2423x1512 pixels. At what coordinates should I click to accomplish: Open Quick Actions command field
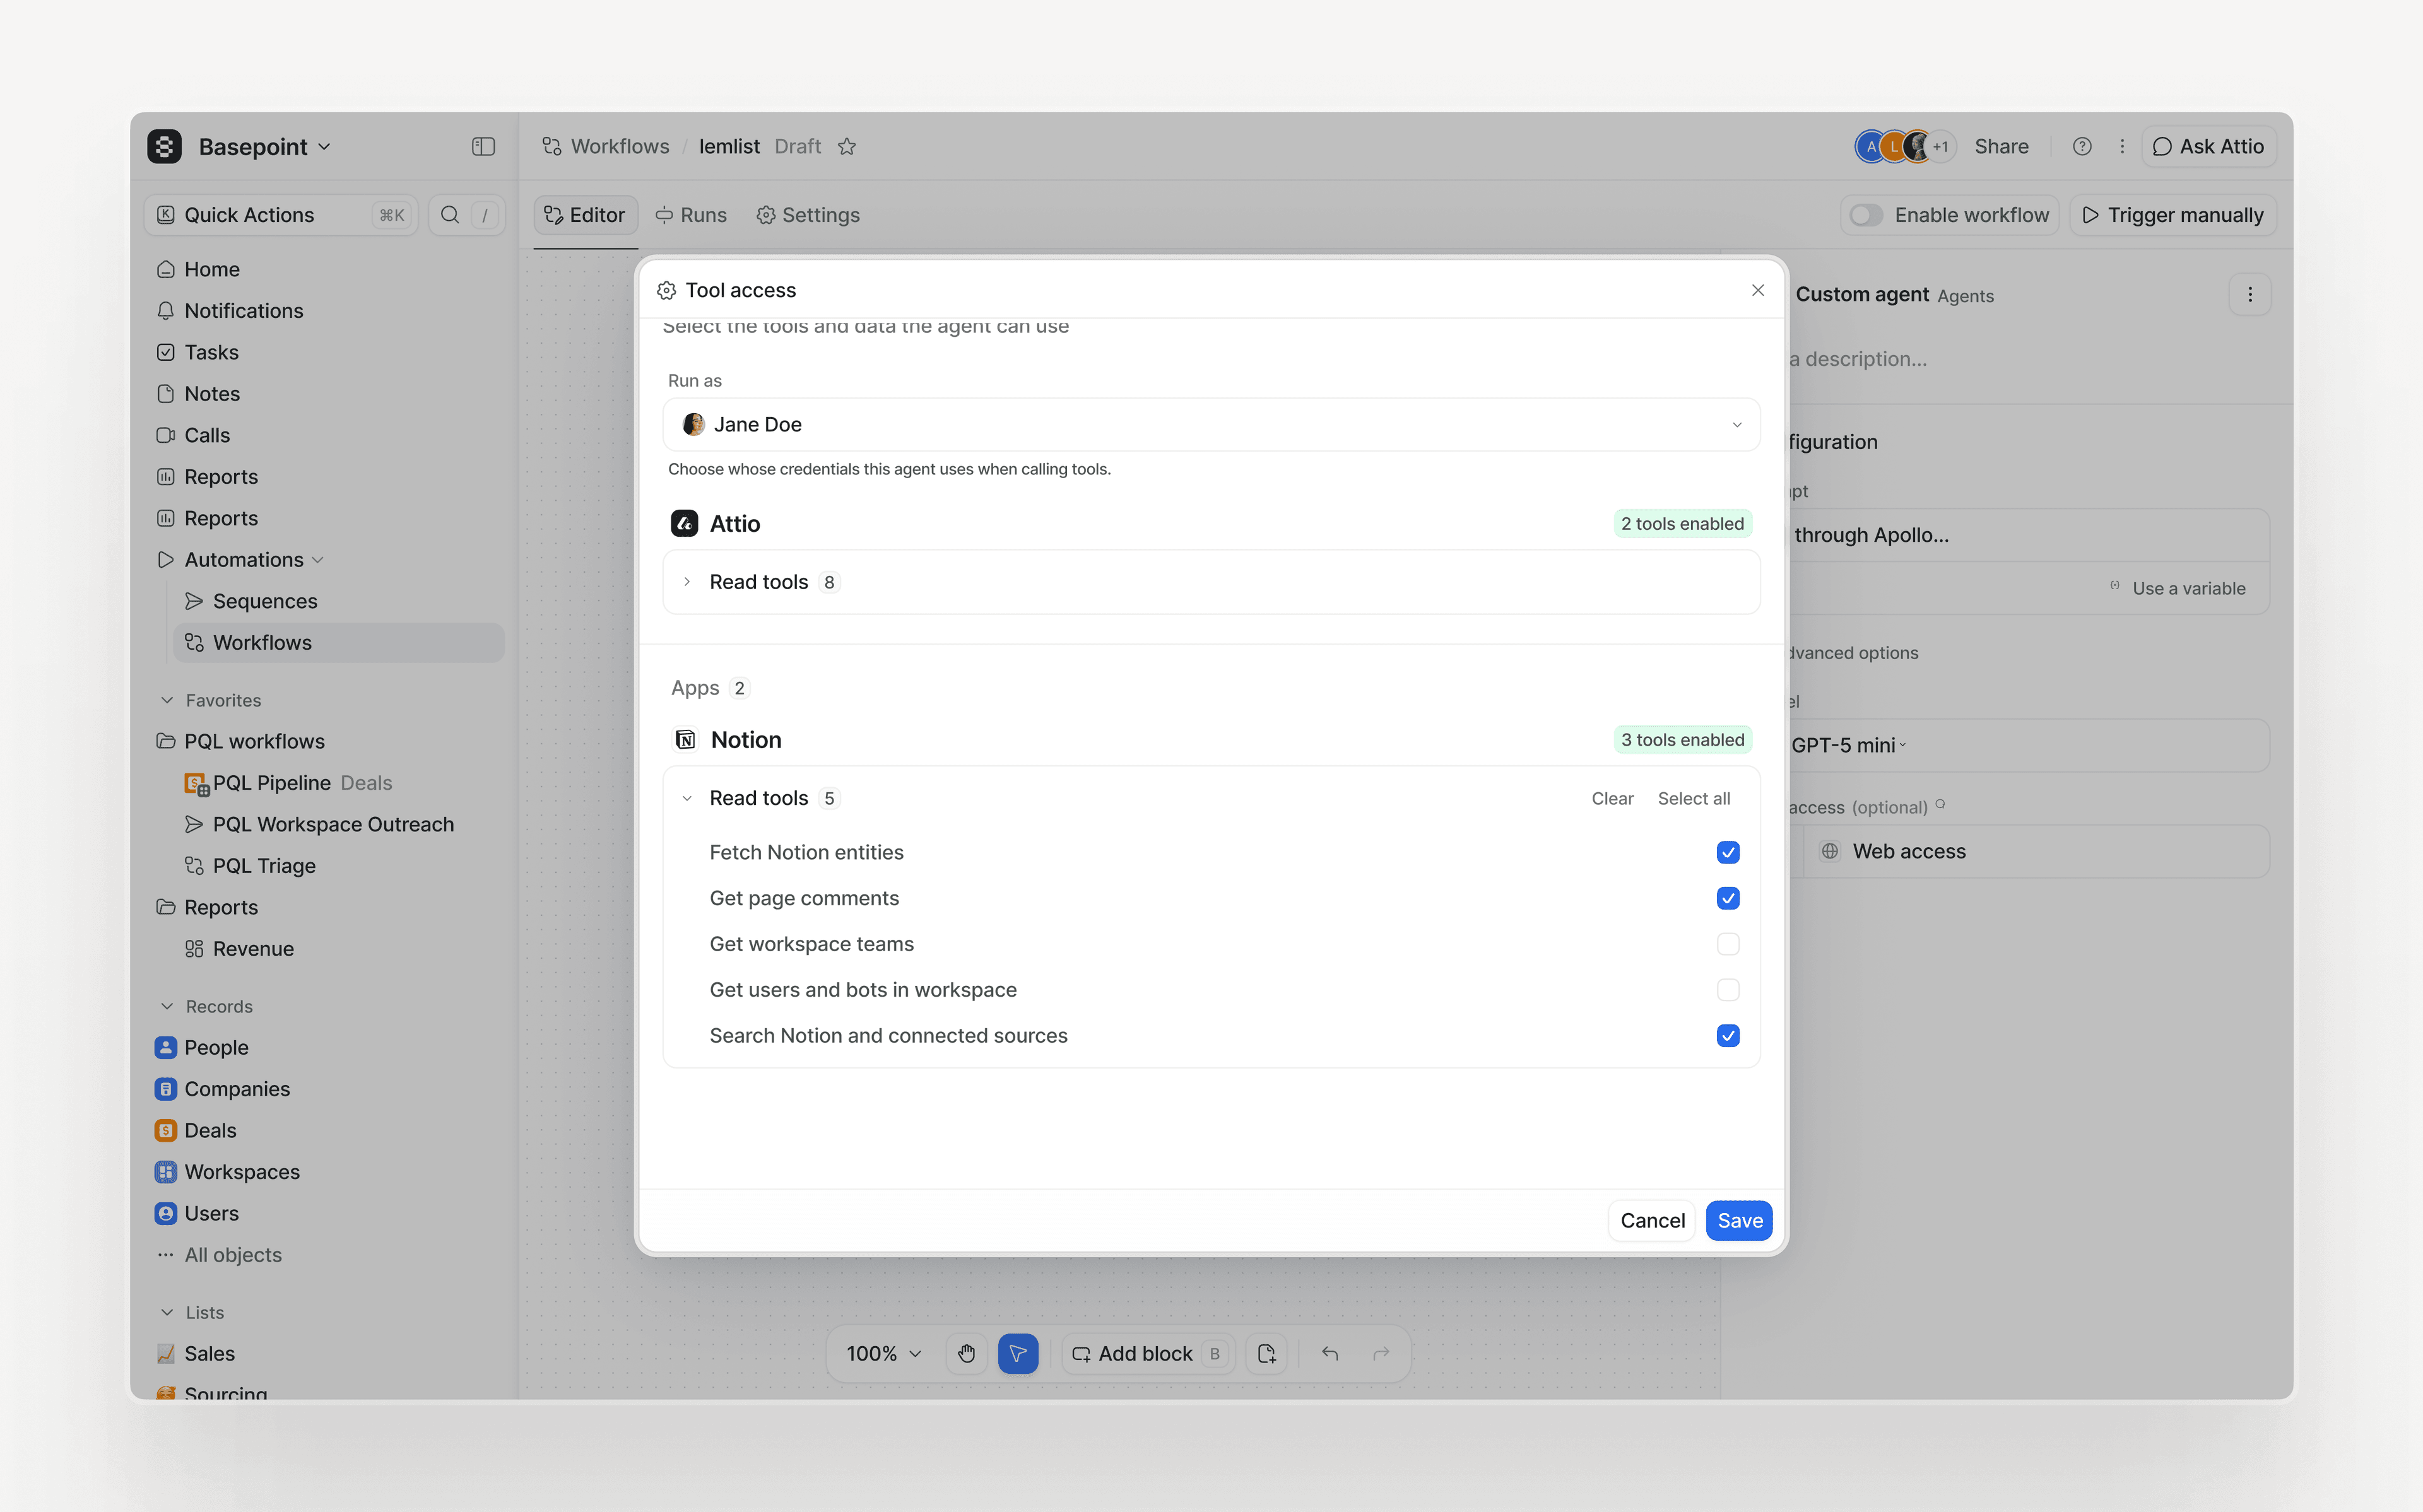point(282,215)
